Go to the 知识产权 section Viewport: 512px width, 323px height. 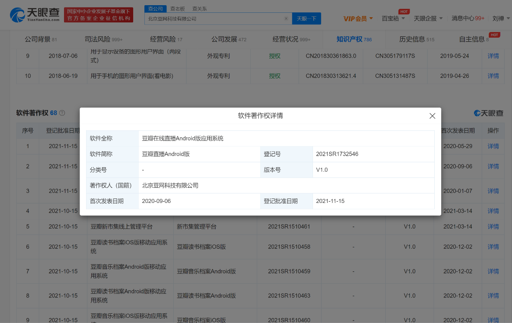point(354,39)
